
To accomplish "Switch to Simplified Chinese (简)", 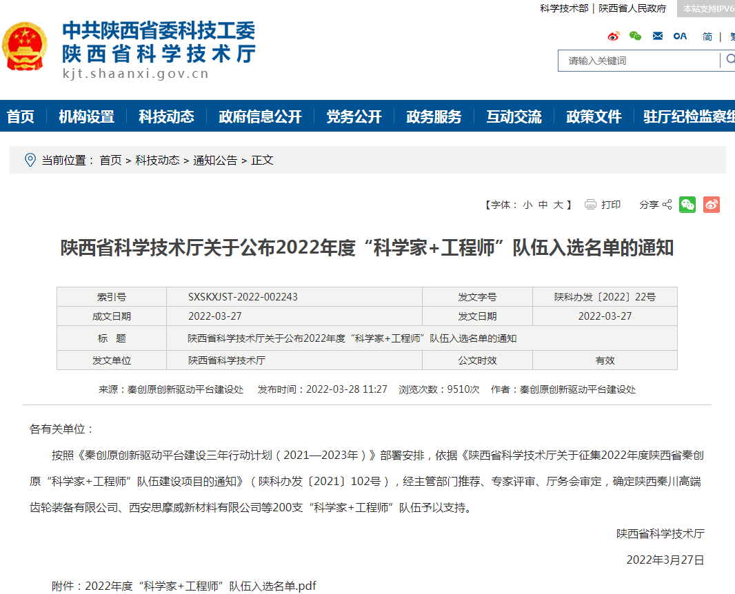I will (x=707, y=37).
